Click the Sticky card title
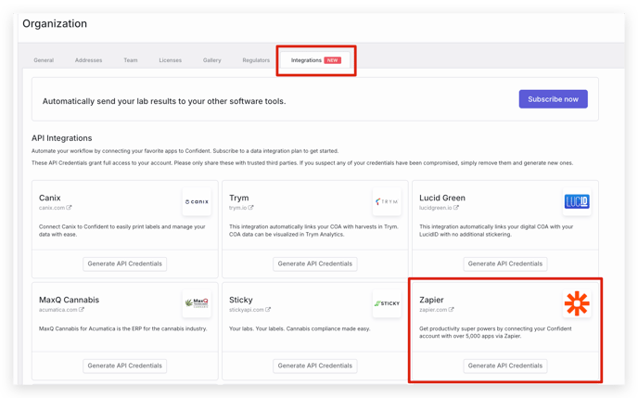 point(241,300)
